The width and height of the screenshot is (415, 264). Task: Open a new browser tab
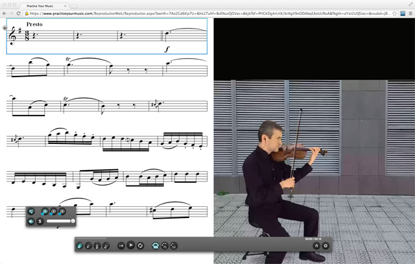click(x=73, y=6)
